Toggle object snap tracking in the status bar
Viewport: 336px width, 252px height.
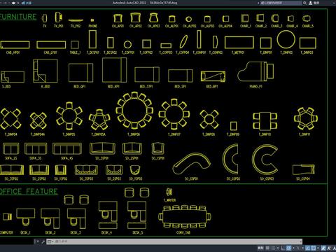(x=308, y=248)
